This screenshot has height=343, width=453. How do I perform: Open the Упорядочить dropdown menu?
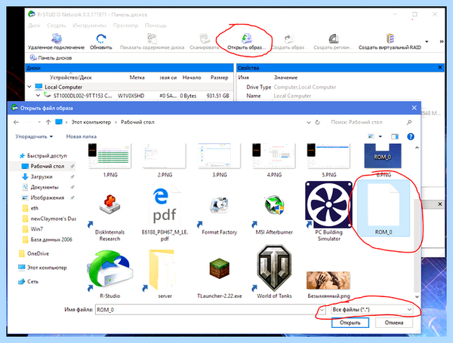(34, 136)
